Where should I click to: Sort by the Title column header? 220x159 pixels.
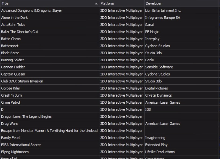coord(49,3)
